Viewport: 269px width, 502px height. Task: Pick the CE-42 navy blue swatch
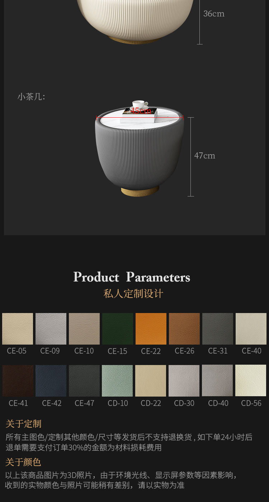point(51,381)
